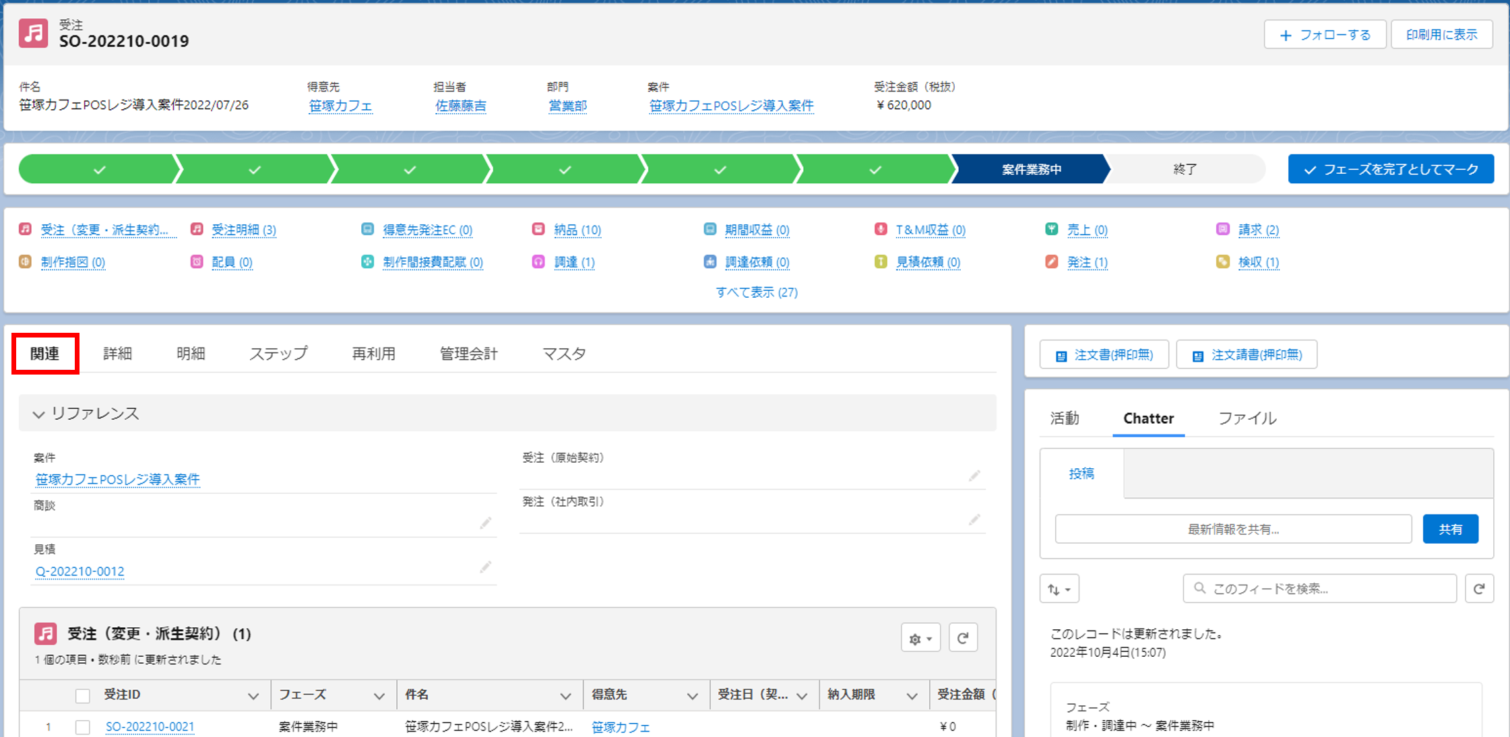Click フェーズを完了としてマーク button
The width and height of the screenshot is (1510, 737).
[x=1391, y=169]
